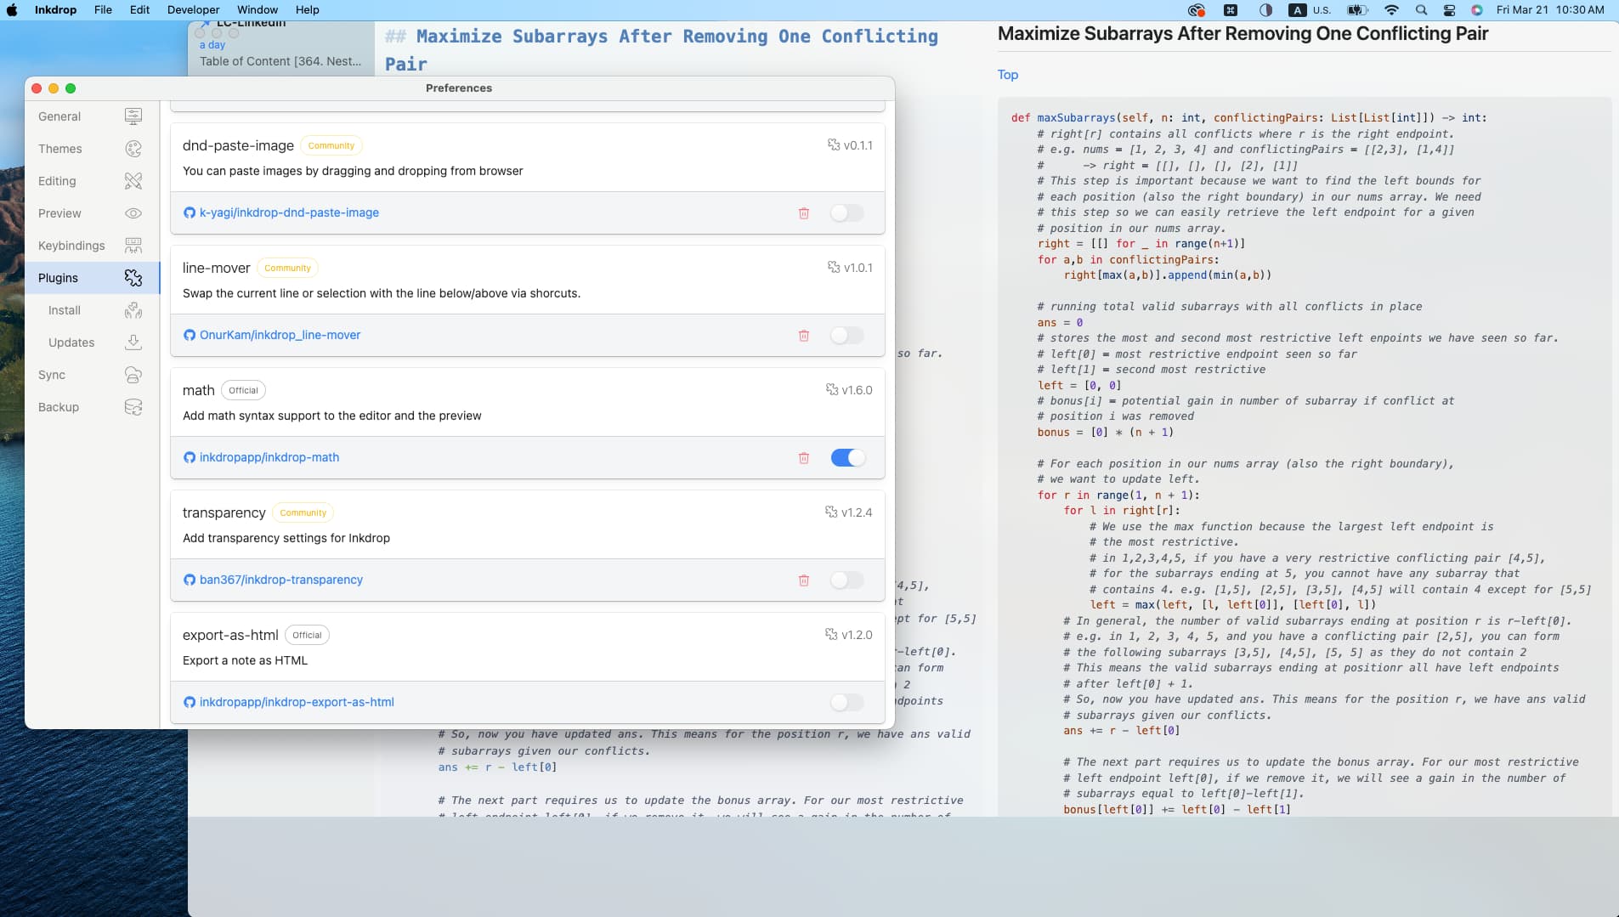Open Control Center in menu bar
This screenshot has width=1619, height=917.
1450,10
